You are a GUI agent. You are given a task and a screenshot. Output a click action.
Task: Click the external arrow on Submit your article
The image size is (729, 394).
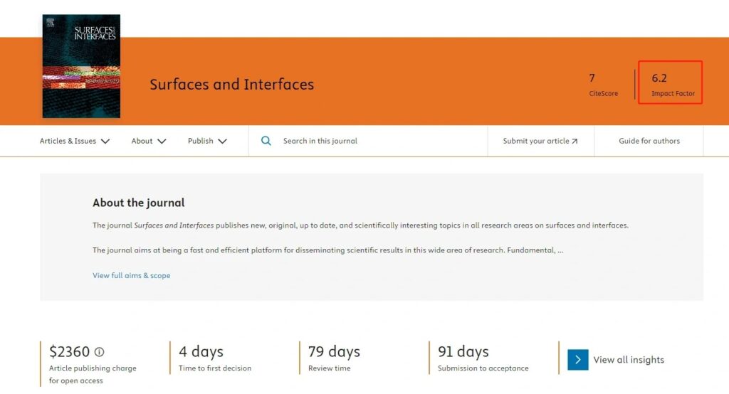575,142
